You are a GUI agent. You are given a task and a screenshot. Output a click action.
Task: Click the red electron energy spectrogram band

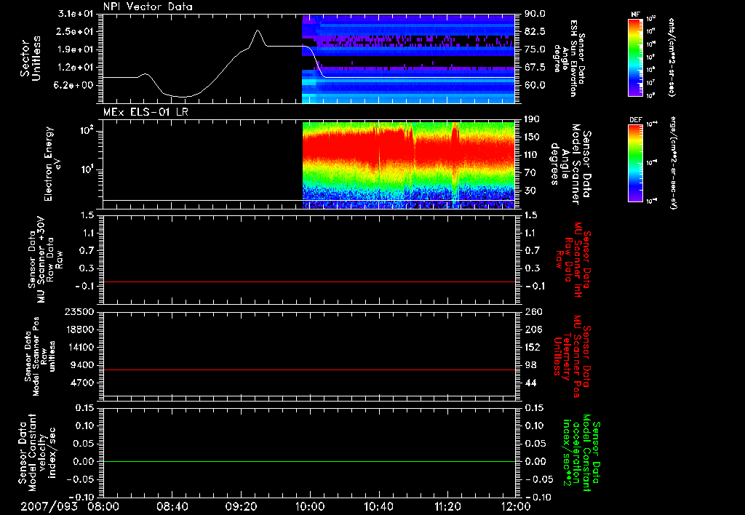pyautogui.click(x=409, y=150)
